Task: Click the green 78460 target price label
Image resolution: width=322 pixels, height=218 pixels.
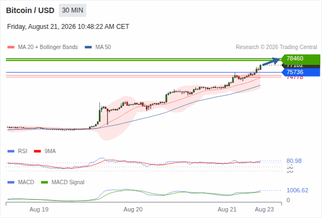Action: click(x=301, y=58)
